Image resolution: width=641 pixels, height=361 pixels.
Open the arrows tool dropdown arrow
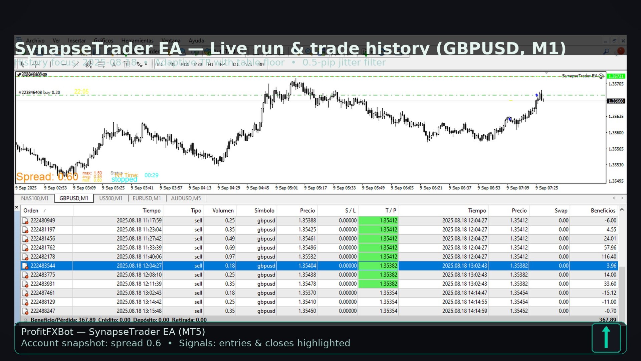tap(146, 64)
